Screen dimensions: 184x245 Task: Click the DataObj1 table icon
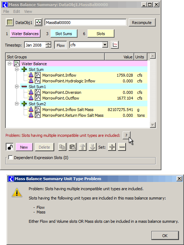(x=10, y=22)
